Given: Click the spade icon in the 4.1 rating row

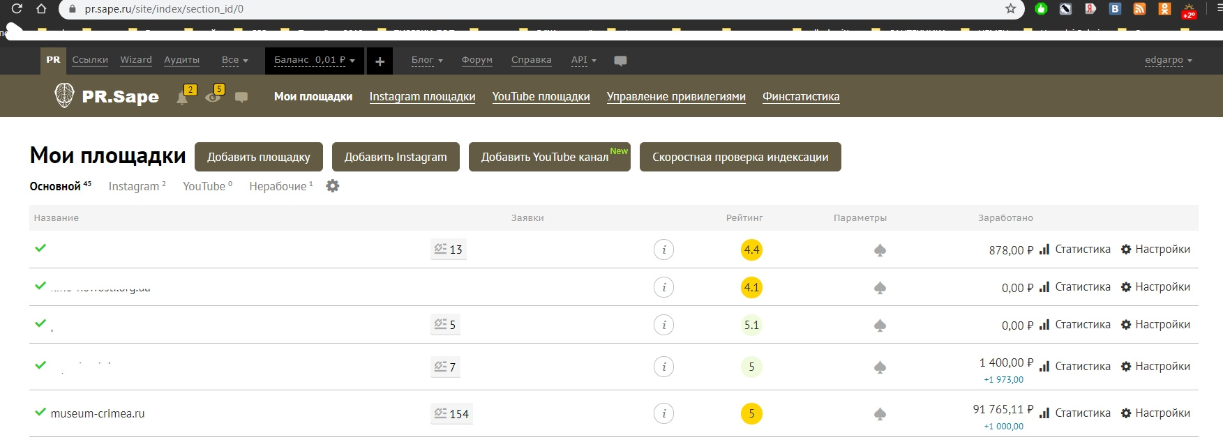Looking at the screenshot, I should (880, 288).
